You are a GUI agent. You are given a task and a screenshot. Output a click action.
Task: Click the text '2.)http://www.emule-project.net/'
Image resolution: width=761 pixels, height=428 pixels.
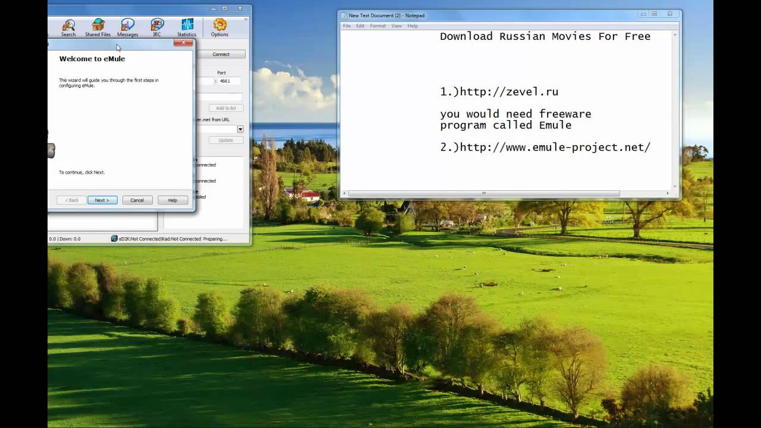(545, 147)
